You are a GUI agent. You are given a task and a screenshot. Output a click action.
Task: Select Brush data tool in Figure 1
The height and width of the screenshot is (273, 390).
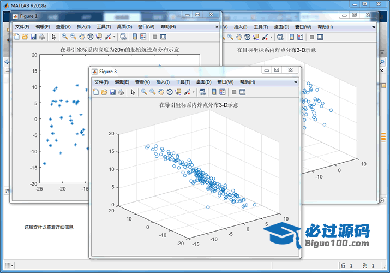107,37
